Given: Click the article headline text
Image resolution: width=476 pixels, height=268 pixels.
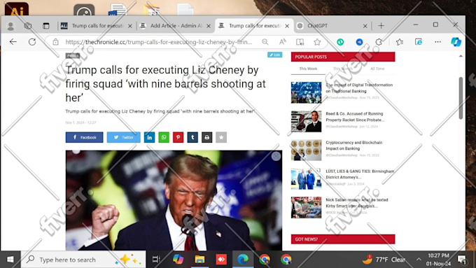Looking at the screenshot, I should 166,84.
